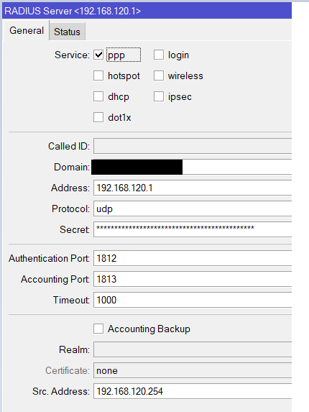Switch to the Status tab
The image size is (309, 412).
tap(67, 32)
